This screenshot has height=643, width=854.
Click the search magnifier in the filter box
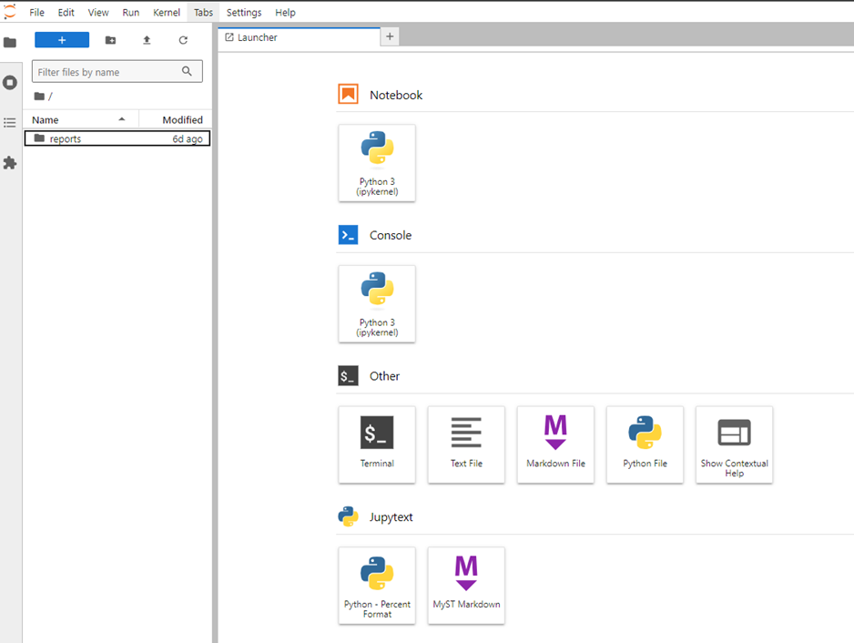[187, 71]
